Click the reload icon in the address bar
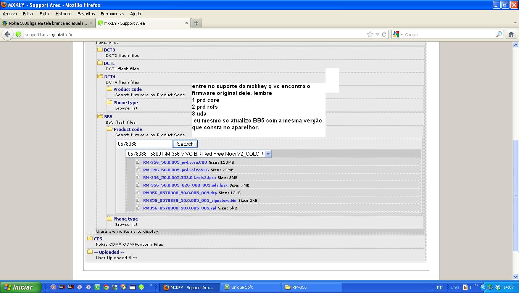Image resolution: width=519 pixels, height=293 pixels. tap(384, 34)
